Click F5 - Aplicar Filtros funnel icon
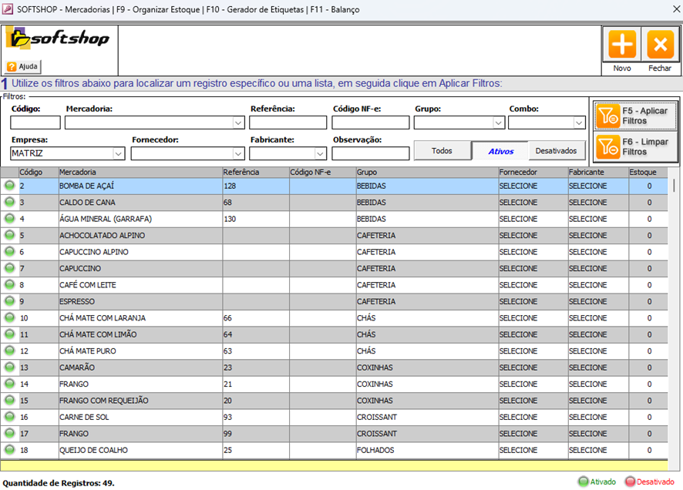This screenshot has height=490, width=683. tap(608, 116)
